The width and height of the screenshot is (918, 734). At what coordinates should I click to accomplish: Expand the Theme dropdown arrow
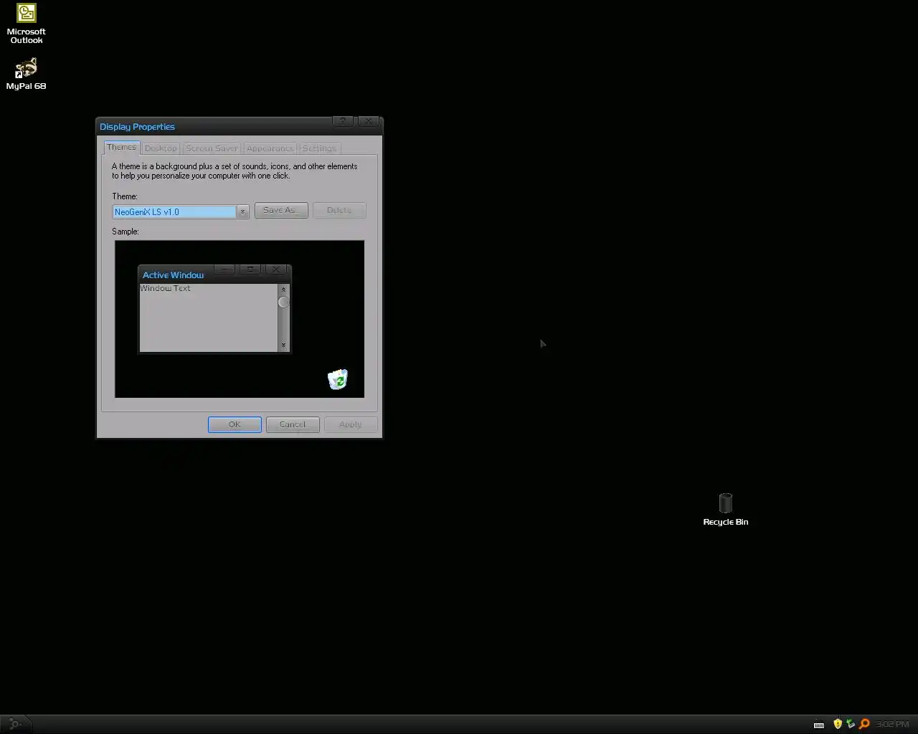tap(242, 212)
